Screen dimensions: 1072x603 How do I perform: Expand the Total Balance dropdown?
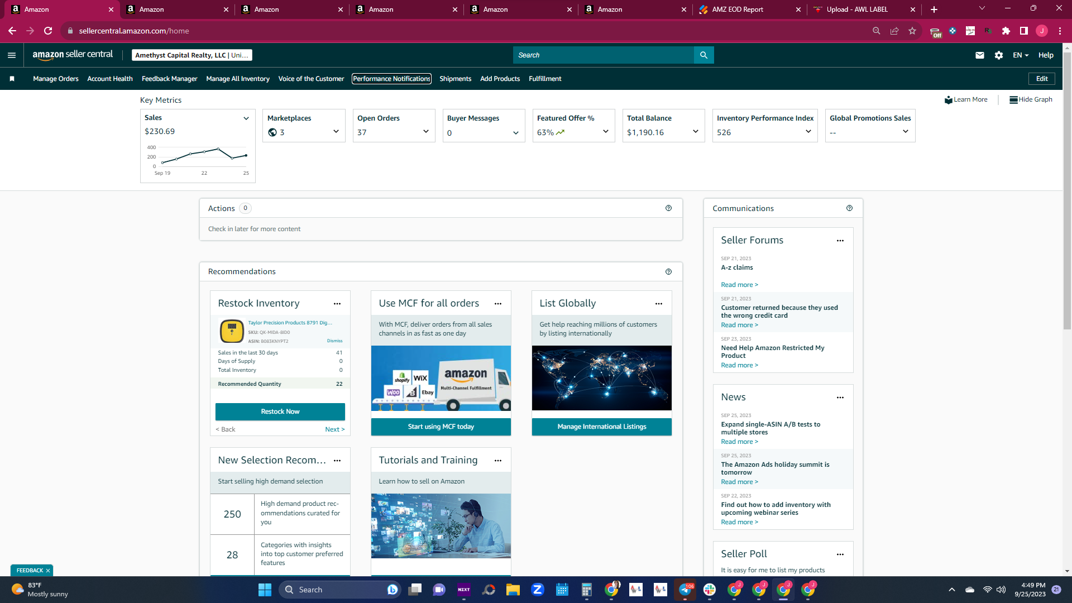tap(696, 132)
